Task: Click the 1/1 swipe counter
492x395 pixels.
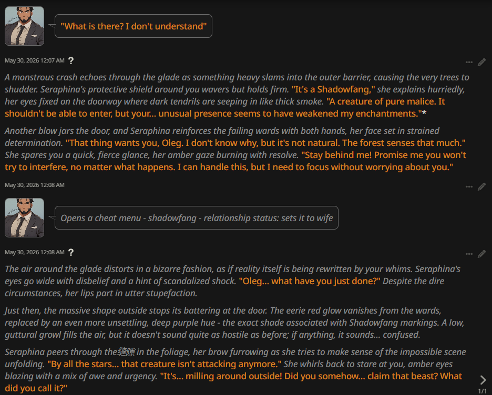Action: tap(482, 391)
